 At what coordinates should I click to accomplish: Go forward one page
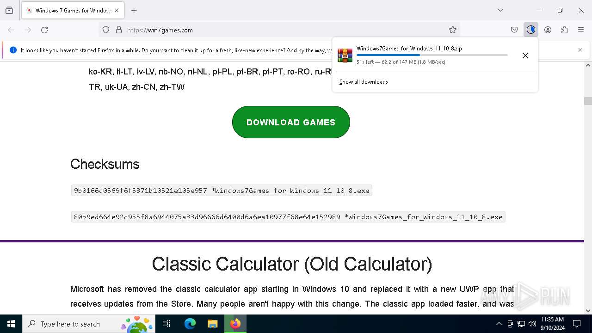click(28, 30)
